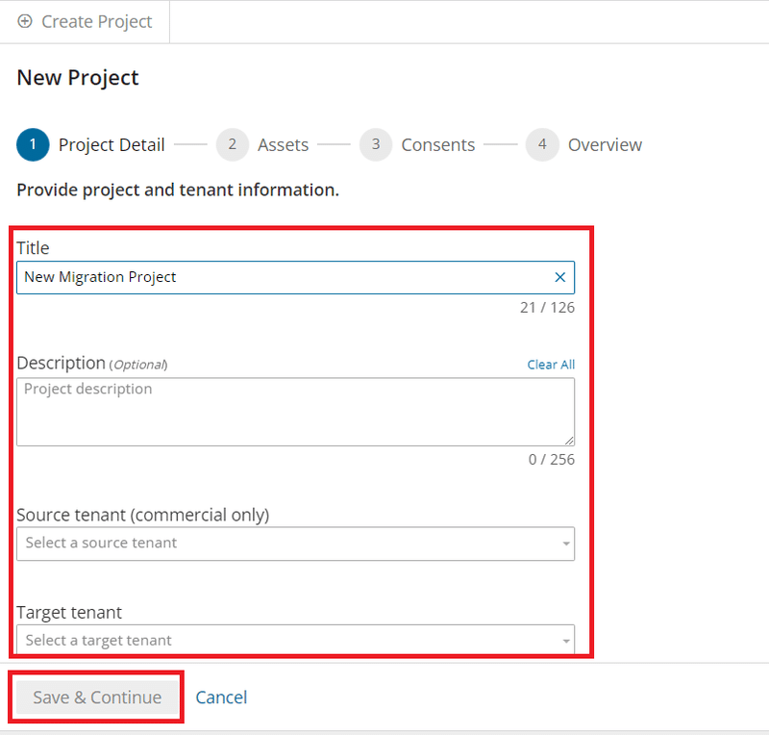This screenshot has height=735, width=769.
Task: Open the Target tenant dropdown
Action: coord(288,640)
